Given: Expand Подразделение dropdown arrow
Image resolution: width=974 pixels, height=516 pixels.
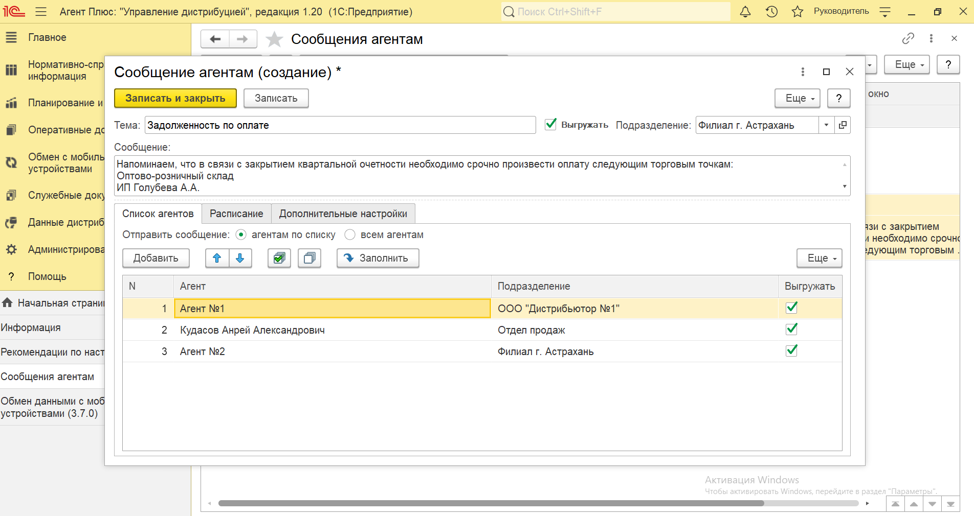Looking at the screenshot, I should click(x=826, y=125).
